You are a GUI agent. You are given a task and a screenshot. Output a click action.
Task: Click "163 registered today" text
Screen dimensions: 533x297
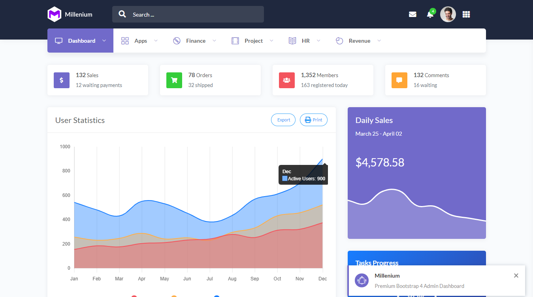coord(324,85)
